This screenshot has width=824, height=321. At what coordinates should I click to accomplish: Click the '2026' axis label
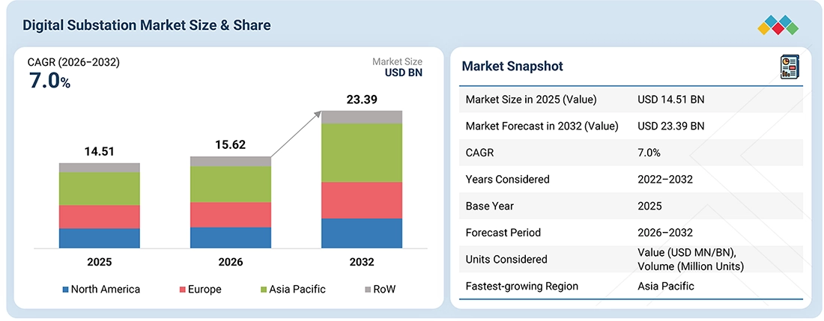pyautogui.click(x=231, y=262)
